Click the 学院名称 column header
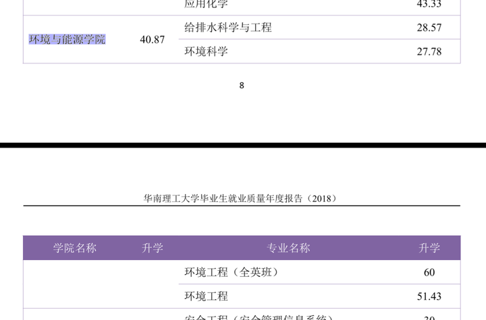Viewport: 486px width, 320px height. point(75,248)
